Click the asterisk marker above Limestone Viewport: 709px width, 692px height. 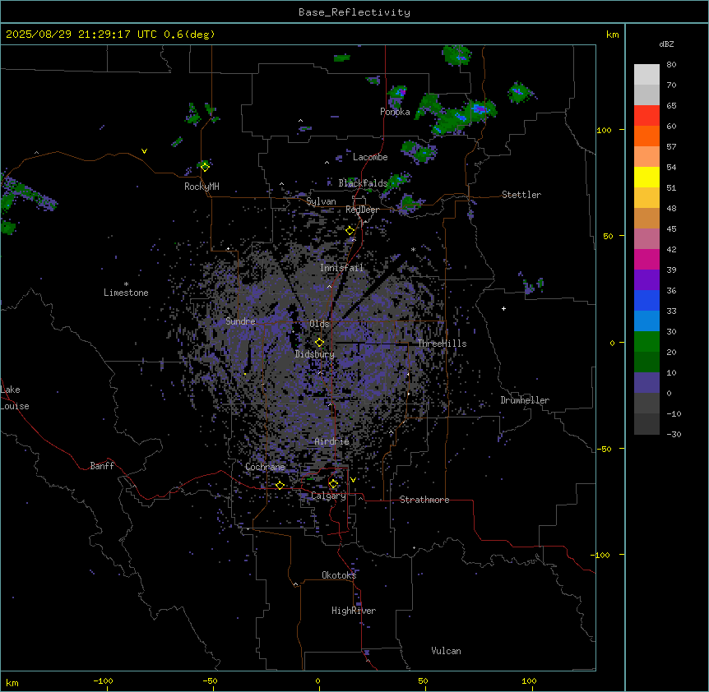[x=126, y=284]
